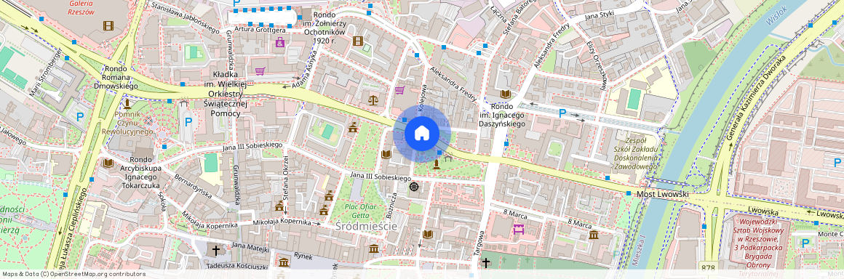
Task: Click the parking icon right of Rondo Daszyńskiego
Action: pyautogui.click(x=562, y=113)
